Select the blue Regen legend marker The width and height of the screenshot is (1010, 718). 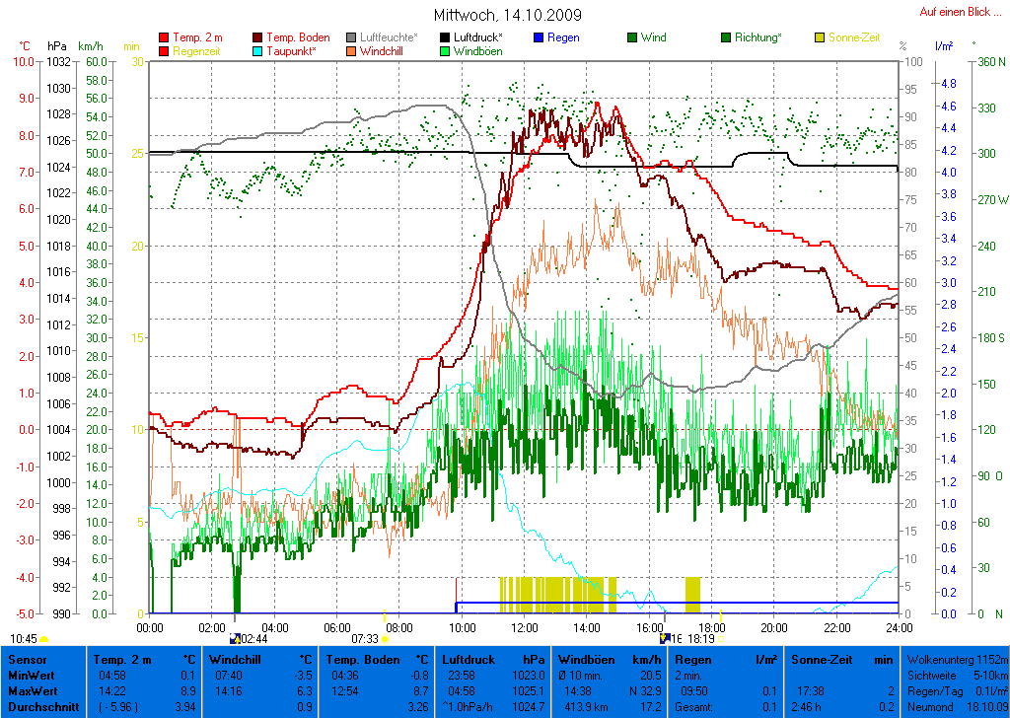pyautogui.click(x=539, y=37)
